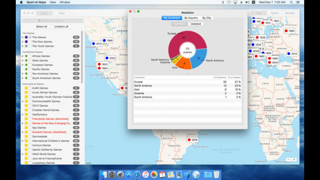The width and height of the screenshot is (320, 180).
Task: Check the Gay Games checkbox
Action: pos(30,127)
